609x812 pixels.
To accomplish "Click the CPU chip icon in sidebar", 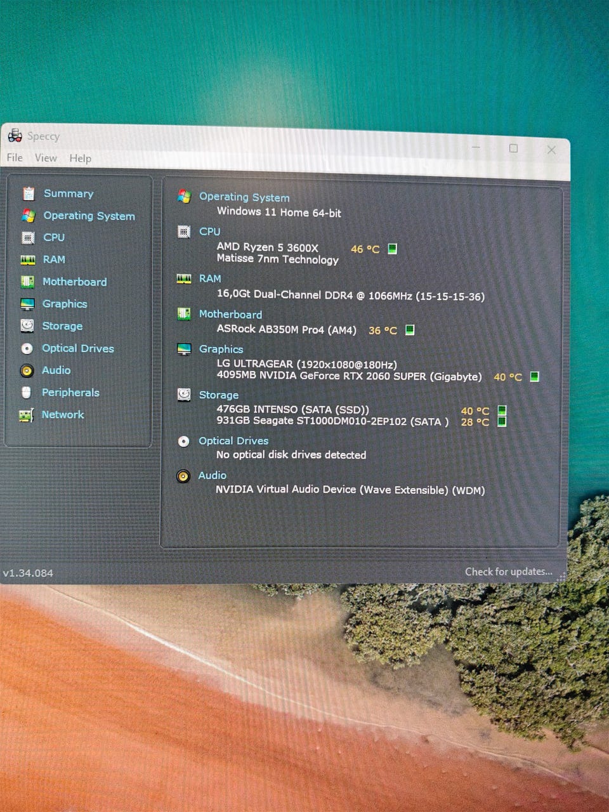I will [x=27, y=238].
